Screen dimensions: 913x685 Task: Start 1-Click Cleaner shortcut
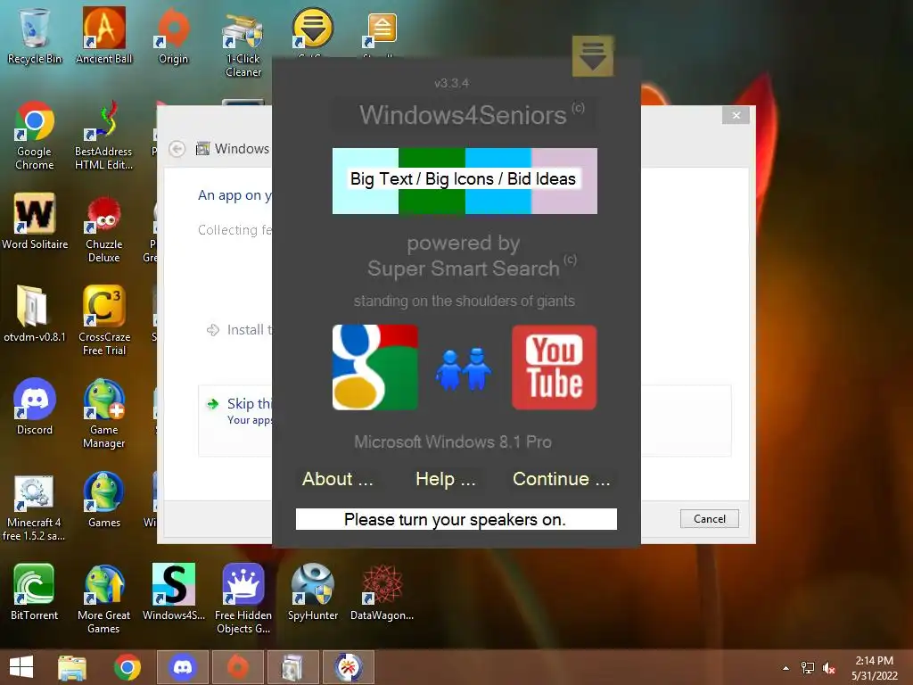pos(243,44)
